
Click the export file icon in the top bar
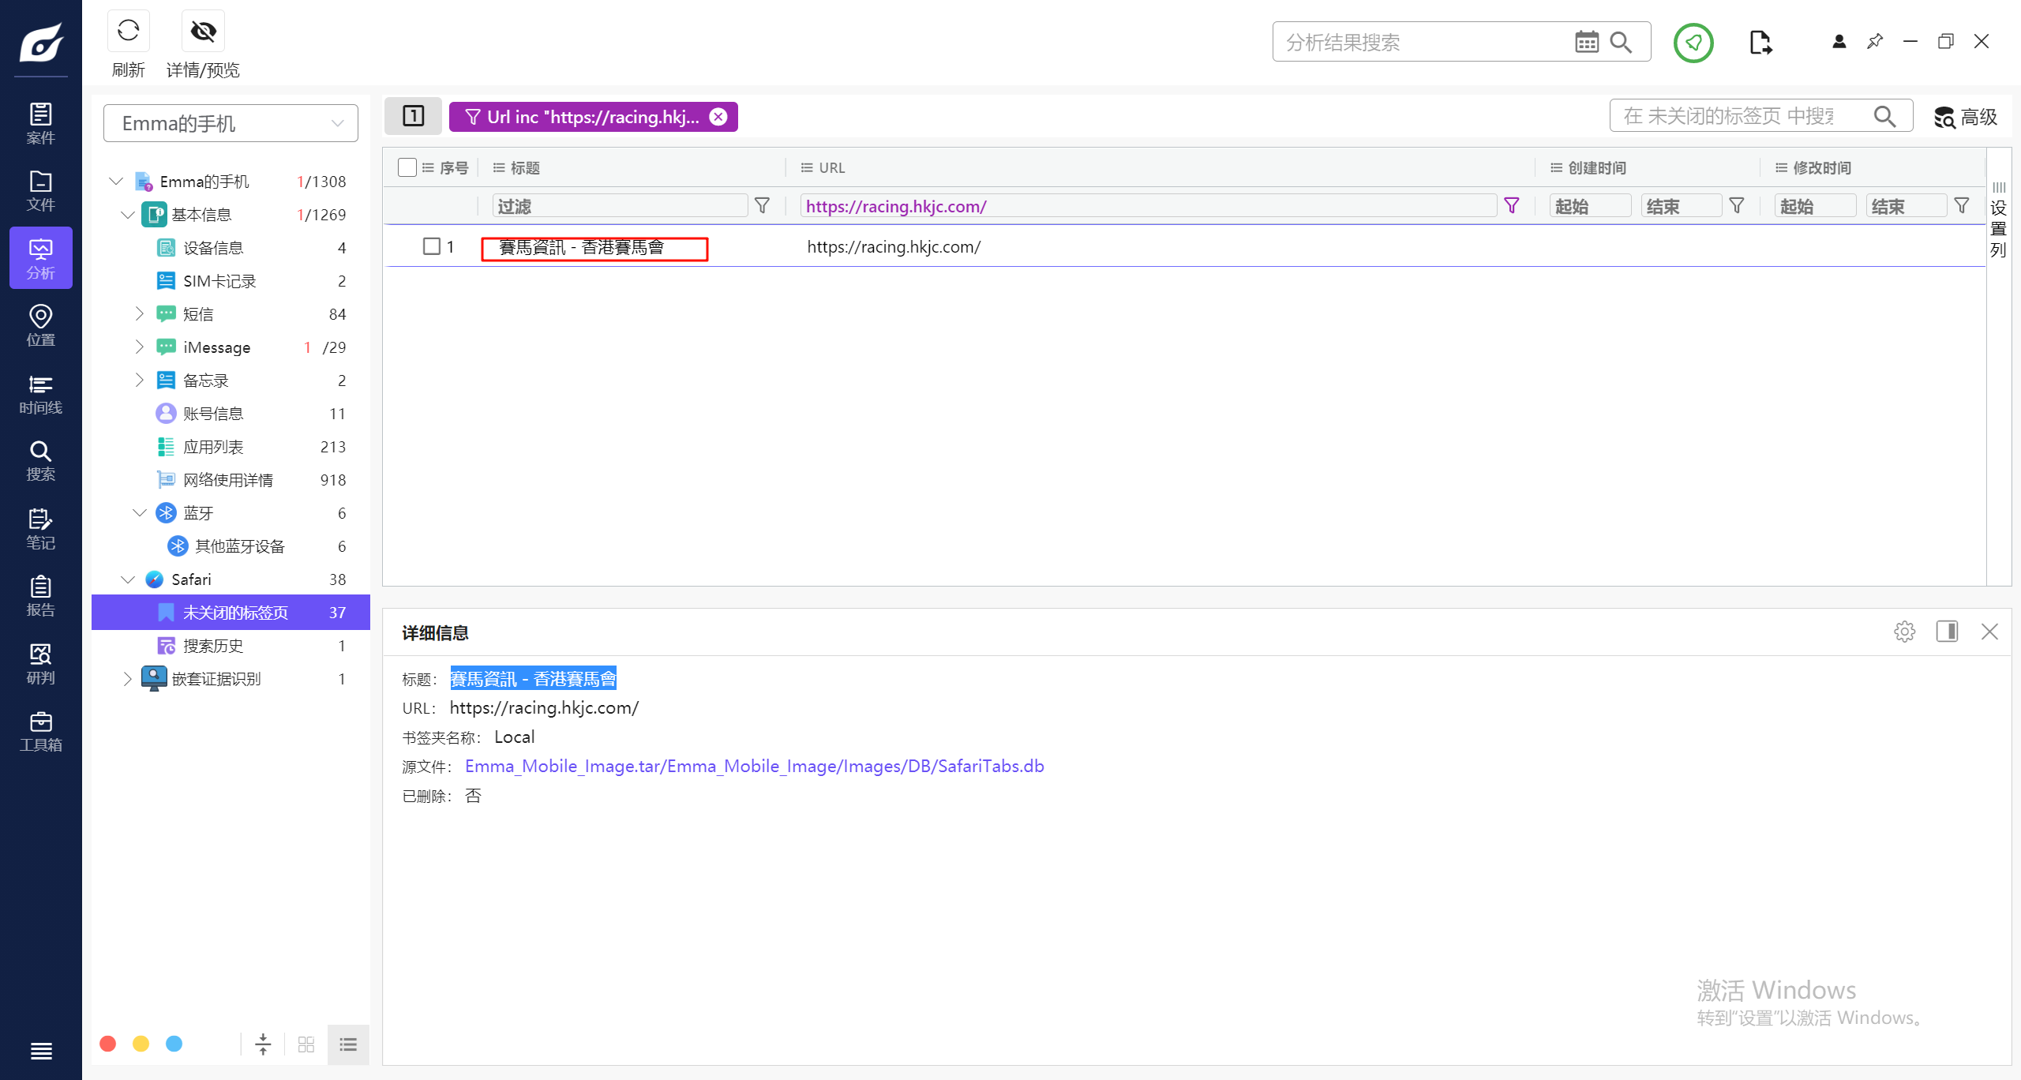(x=1760, y=42)
